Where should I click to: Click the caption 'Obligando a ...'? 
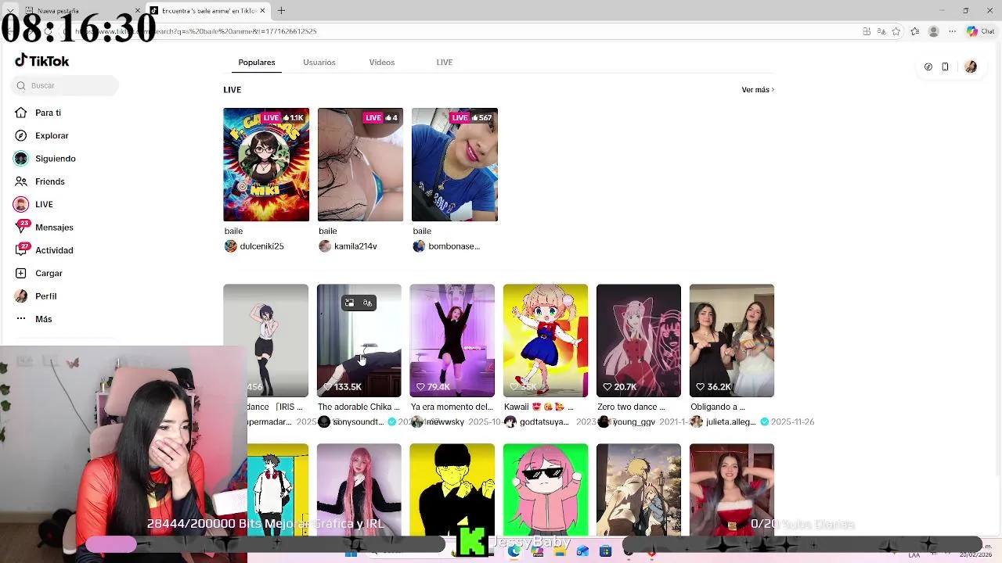[x=718, y=407]
